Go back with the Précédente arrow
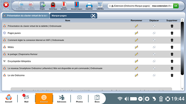 coord(21,6)
